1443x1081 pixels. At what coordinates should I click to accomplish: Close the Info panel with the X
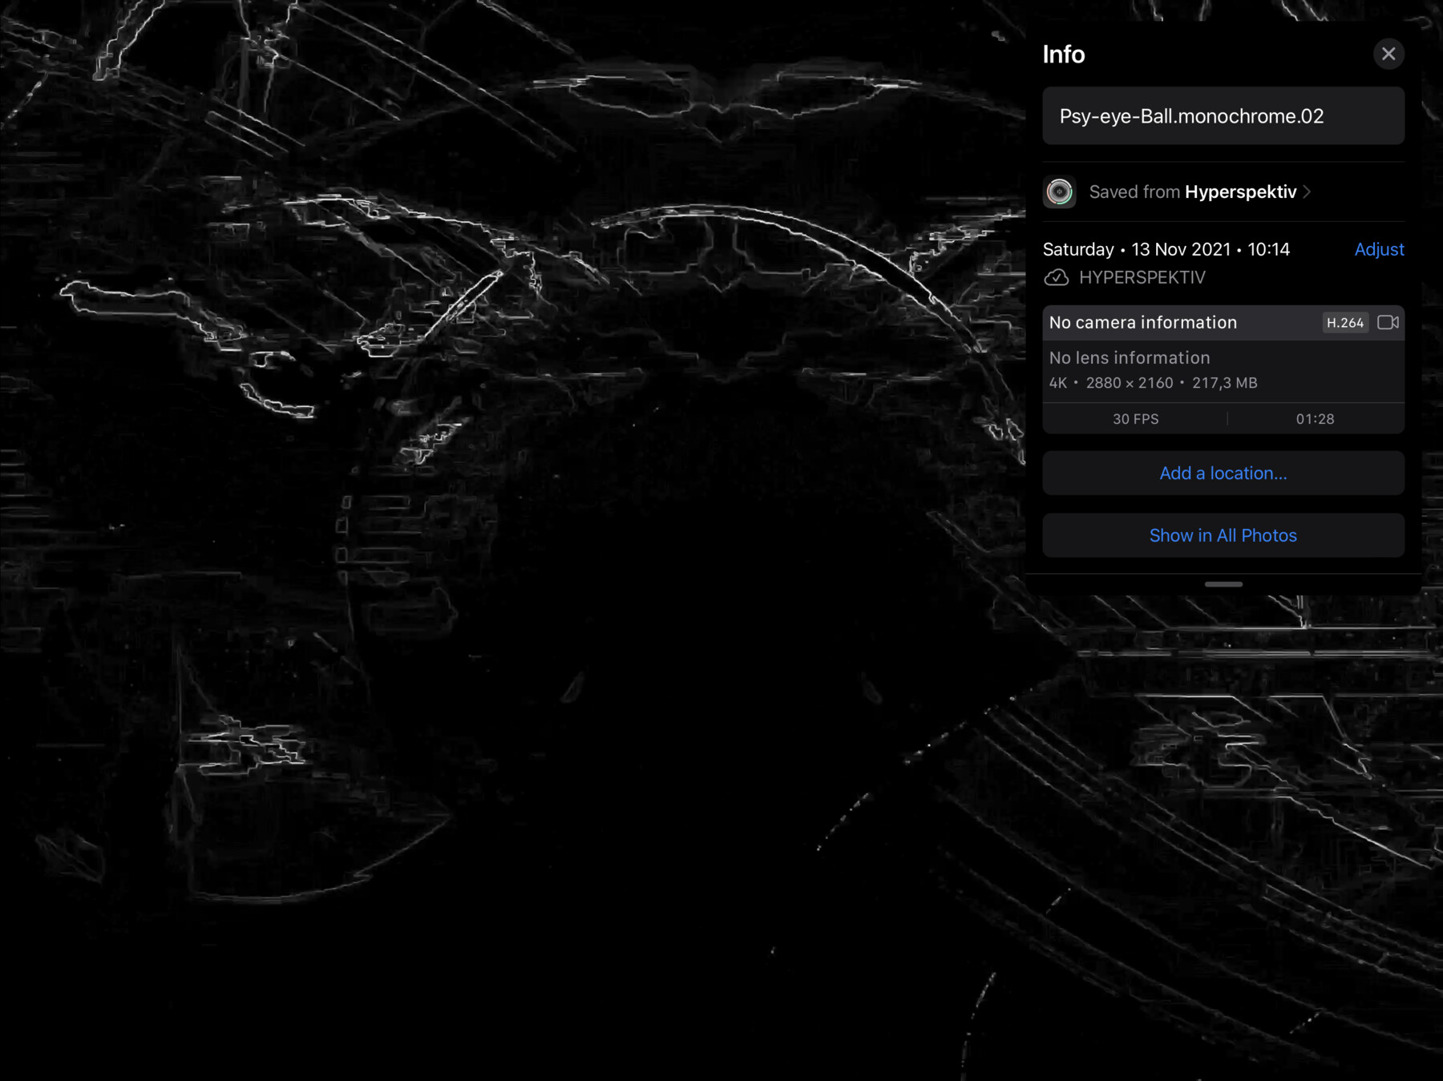point(1389,54)
